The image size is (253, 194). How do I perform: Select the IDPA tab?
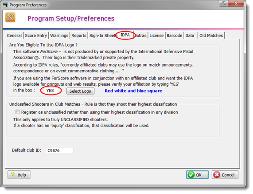125,35
